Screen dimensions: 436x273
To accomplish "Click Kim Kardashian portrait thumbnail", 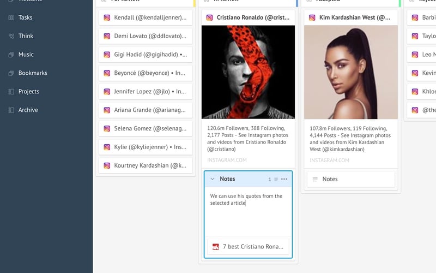I will (351, 72).
